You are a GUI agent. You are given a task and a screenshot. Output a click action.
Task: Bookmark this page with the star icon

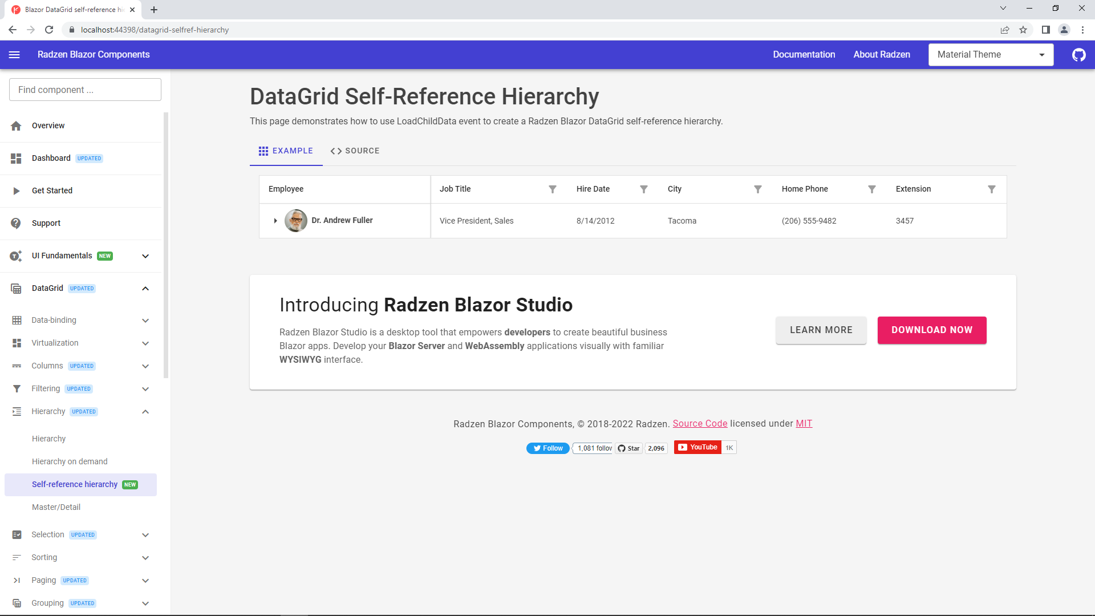1023,30
